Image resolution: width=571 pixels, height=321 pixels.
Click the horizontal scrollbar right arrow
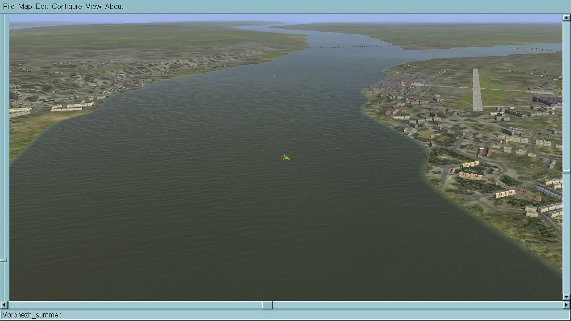pyautogui.click(x=567, y=305)
